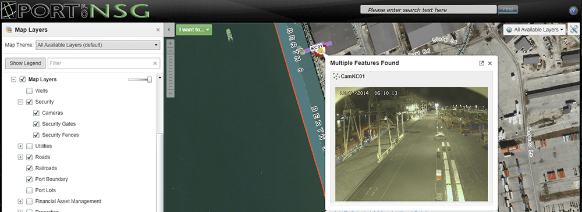Collapse the side panel with arrow button
The width and height of the screenshot is (582, 212).
[169, 30]
